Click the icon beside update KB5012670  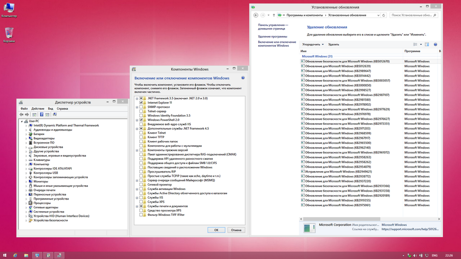pyautogui.click(x=303, y=61)
